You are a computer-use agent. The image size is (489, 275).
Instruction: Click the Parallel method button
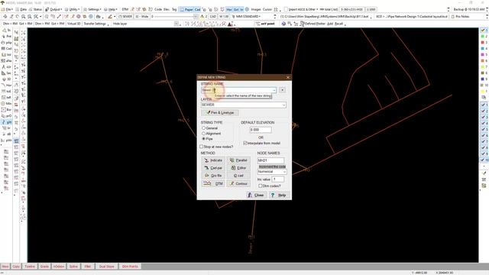(x=238, y=160)
